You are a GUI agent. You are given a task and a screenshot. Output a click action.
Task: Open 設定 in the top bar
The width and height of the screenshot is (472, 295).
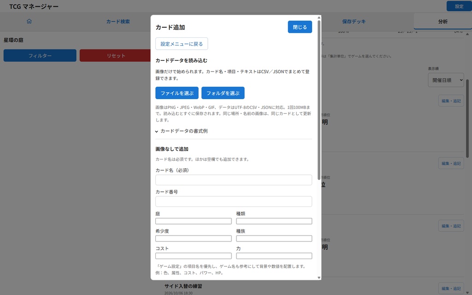[x=459, y=6]
